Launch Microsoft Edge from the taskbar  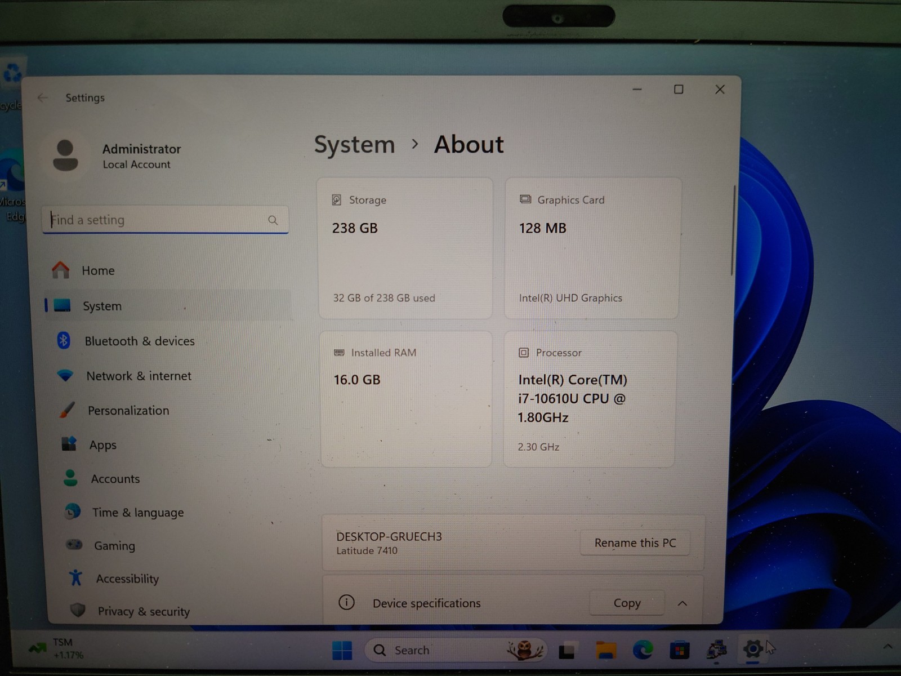[643, 650]
